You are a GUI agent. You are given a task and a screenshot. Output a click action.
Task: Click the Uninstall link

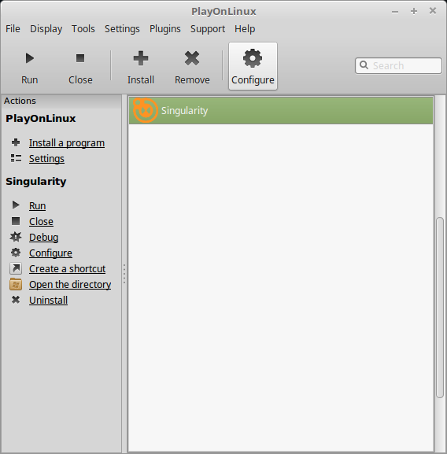coord(48,300)
